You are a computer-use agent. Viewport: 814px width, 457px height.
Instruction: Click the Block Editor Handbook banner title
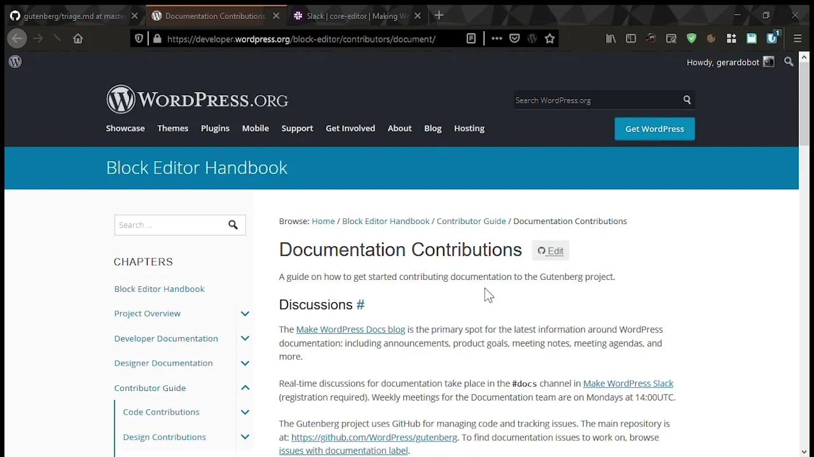[x=197, y=168]
